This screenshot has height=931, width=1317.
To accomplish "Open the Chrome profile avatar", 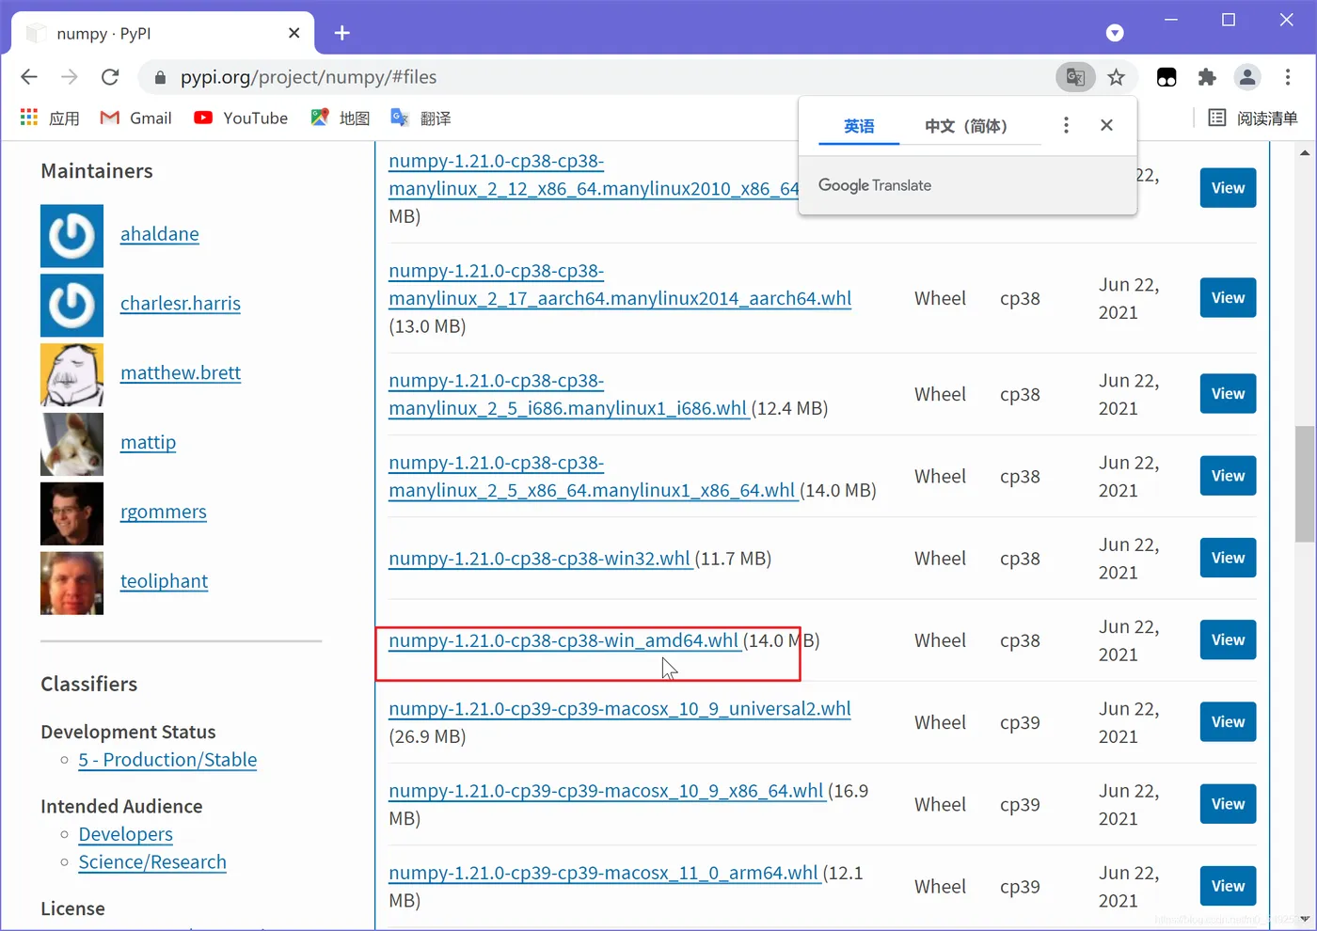I will 1247,77.
